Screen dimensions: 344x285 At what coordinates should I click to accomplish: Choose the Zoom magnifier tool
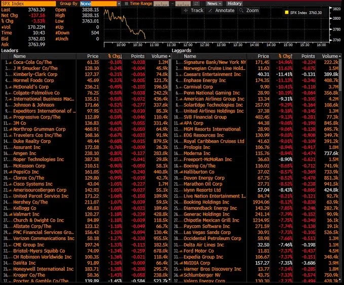(x=249, y=10)
